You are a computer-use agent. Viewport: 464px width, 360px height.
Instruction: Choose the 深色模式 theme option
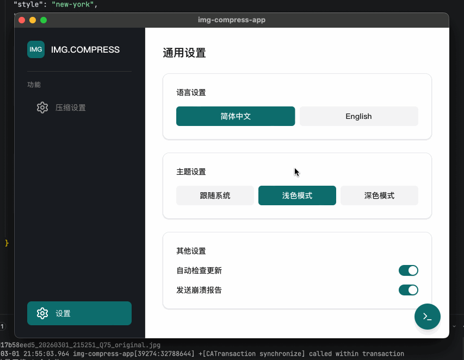pyautogui.click(x=379, y=195)
